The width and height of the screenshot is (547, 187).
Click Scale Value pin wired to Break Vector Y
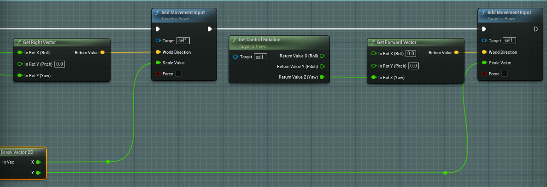click(484, 63)
